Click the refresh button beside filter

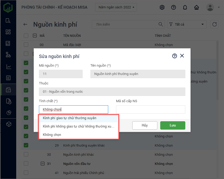tap(215, 24)
